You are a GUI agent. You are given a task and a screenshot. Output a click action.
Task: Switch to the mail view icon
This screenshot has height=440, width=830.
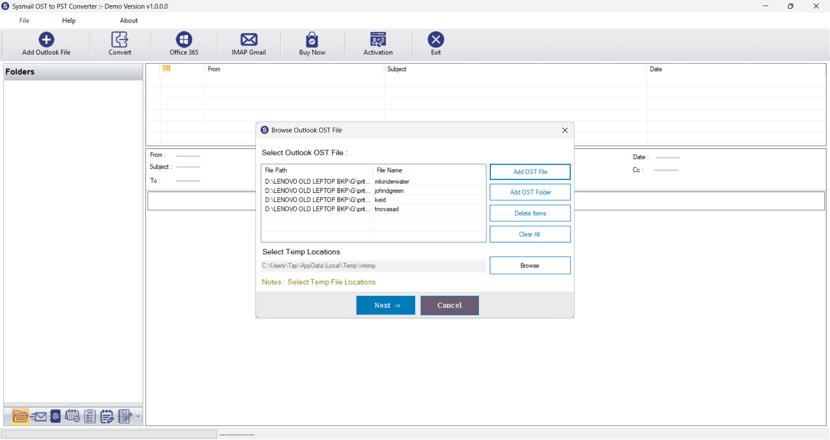tap(39, 417)
